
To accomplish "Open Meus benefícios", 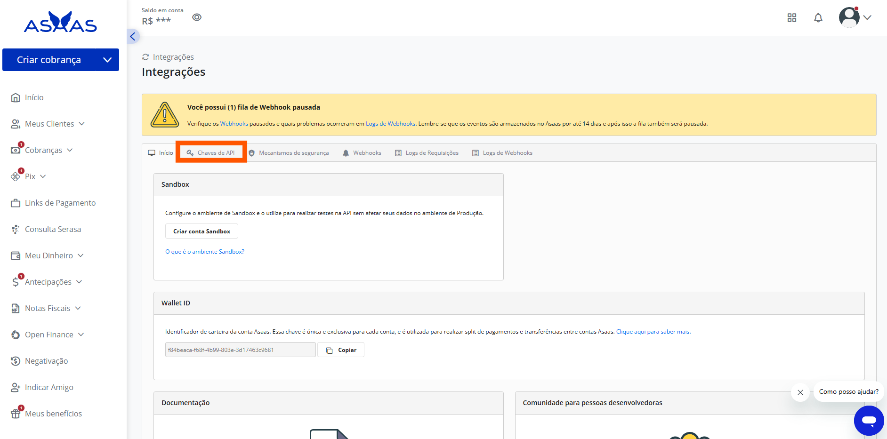I will [x=53, y=414].
